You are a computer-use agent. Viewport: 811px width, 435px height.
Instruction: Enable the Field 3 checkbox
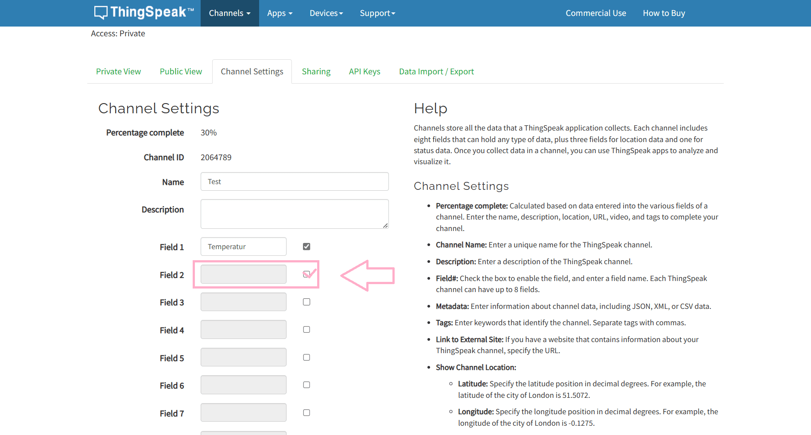[x=307, y=302]
